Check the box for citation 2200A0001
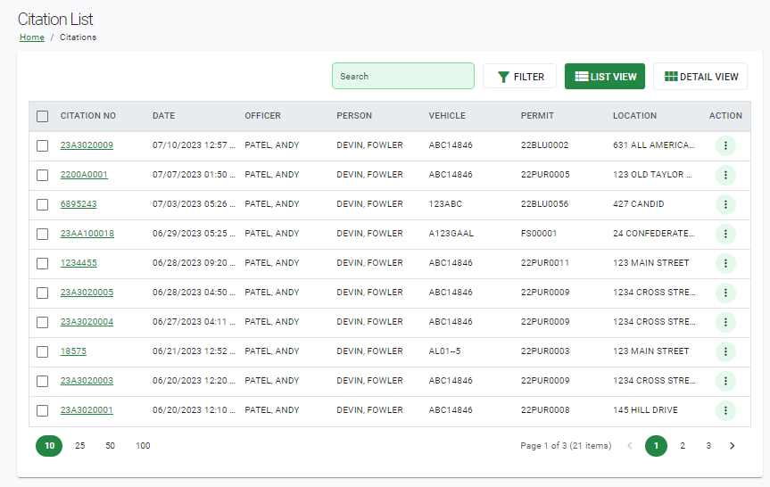Image resolution: width=770 pixels, height=487 pixels. coord(43,175)
